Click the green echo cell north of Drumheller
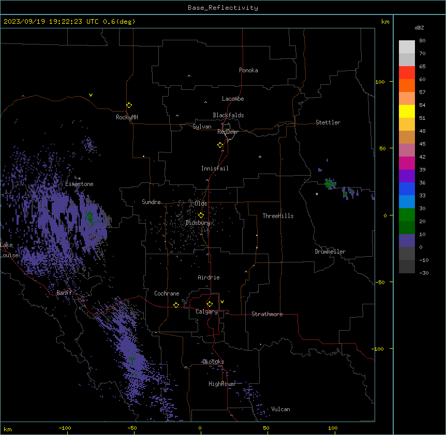The image size is (446, 435). tap(330, 183)
